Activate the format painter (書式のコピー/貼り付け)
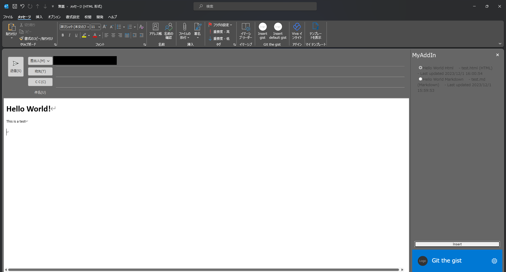This screenshot has height=272, width=506. pyautogui.click(x=36, y=38)
